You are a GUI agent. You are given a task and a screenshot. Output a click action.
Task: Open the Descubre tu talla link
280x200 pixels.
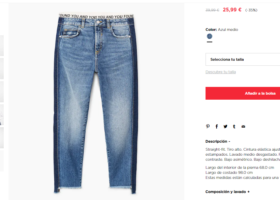click(221, 72)
